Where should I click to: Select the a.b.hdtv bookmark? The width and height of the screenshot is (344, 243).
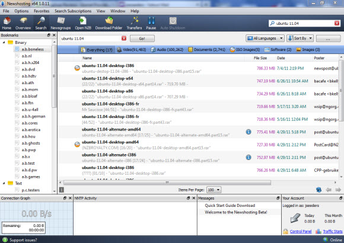click(x=29, y=76)
